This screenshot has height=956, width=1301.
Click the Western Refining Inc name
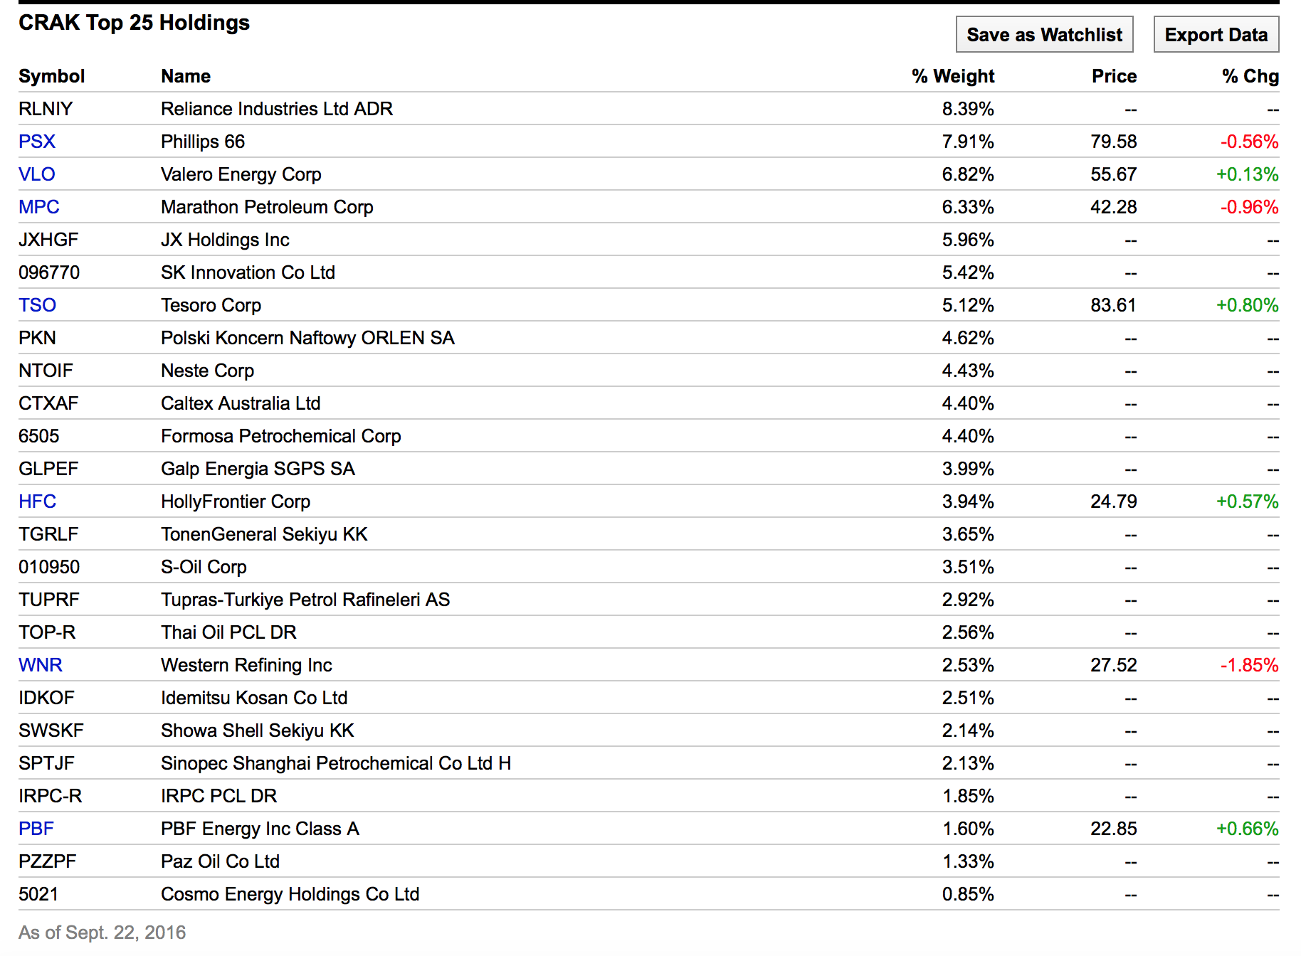(246, 665)
